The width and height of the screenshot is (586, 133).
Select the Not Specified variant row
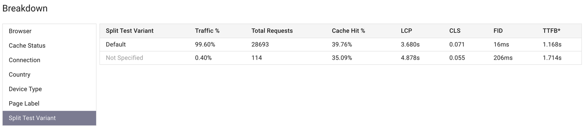point(341,58)
